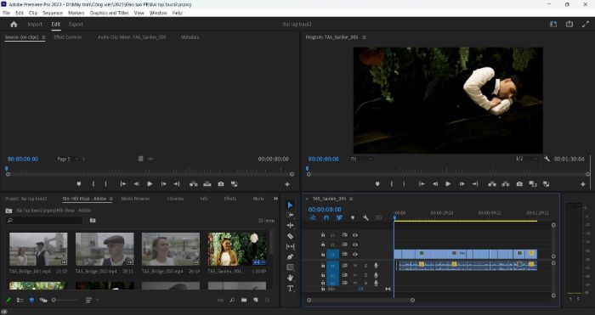
Task: Add marker in the timeline panel
Action: [353, 217]
